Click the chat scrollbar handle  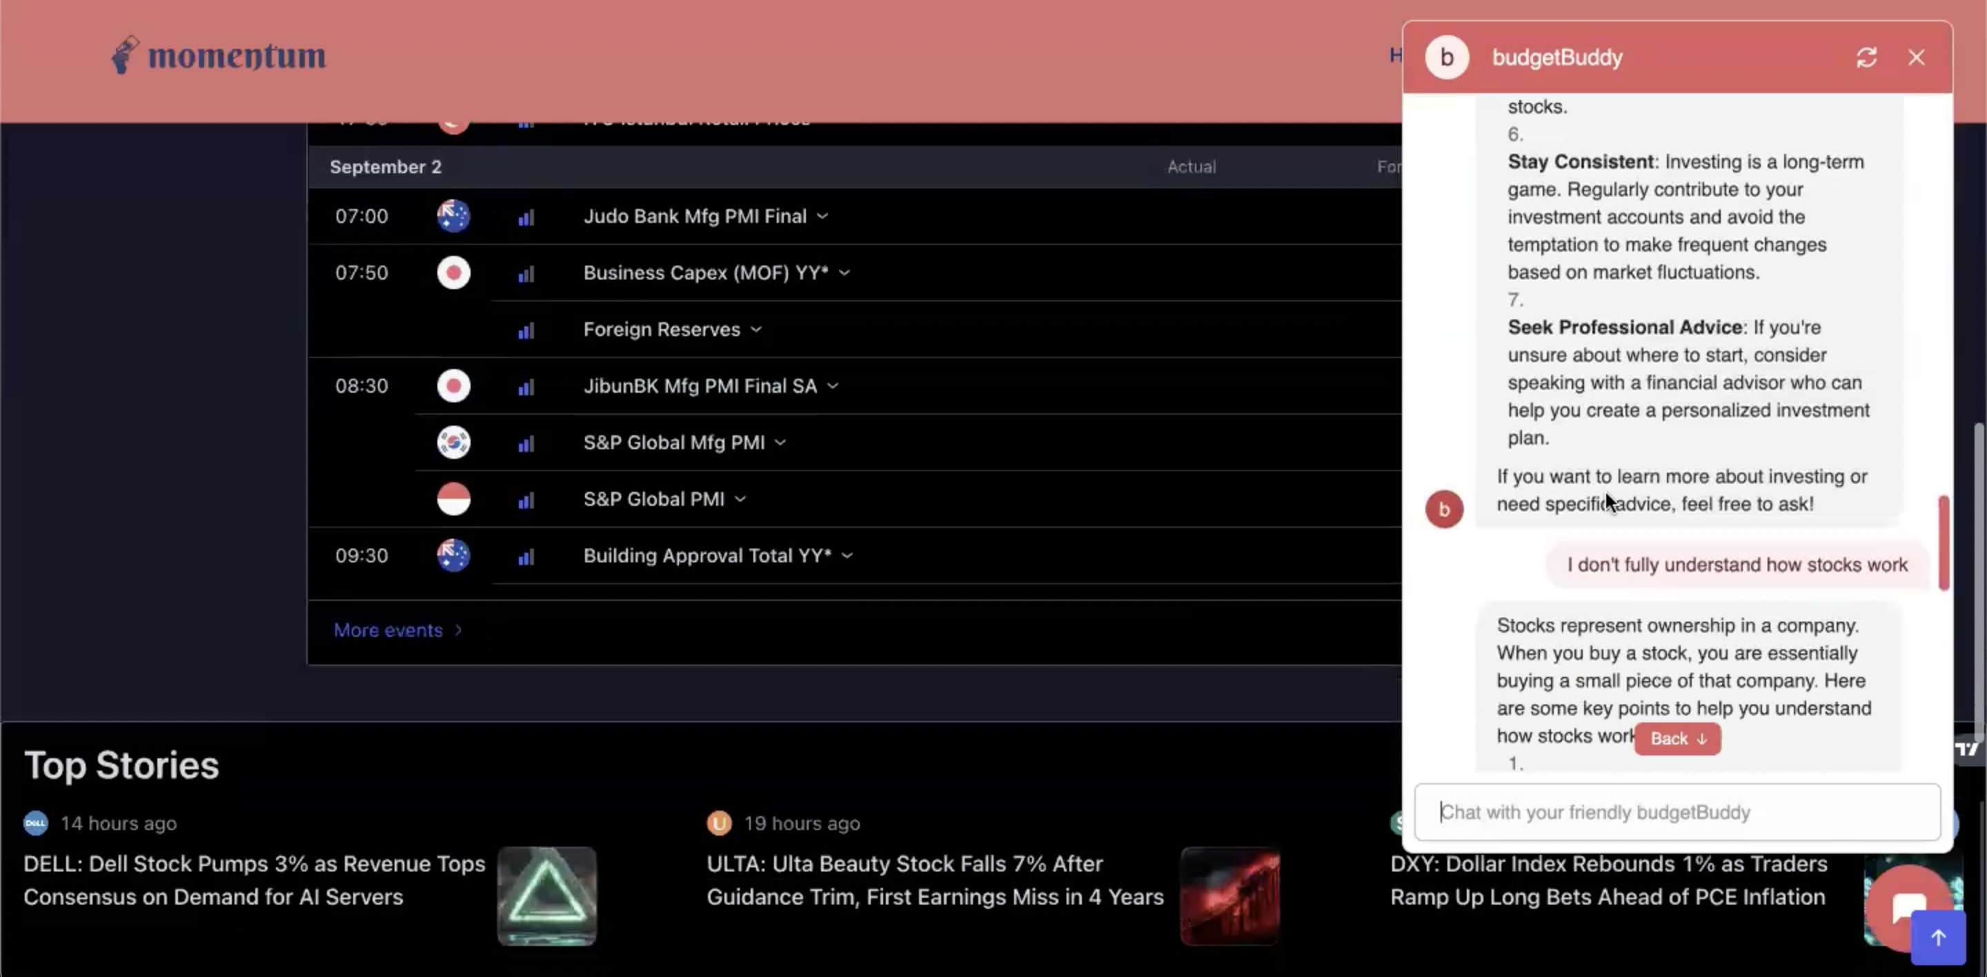pyautogui.click(x=1943, y=543)
